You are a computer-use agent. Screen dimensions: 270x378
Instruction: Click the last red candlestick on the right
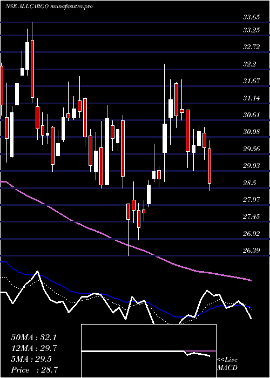[x=210, y=166]
